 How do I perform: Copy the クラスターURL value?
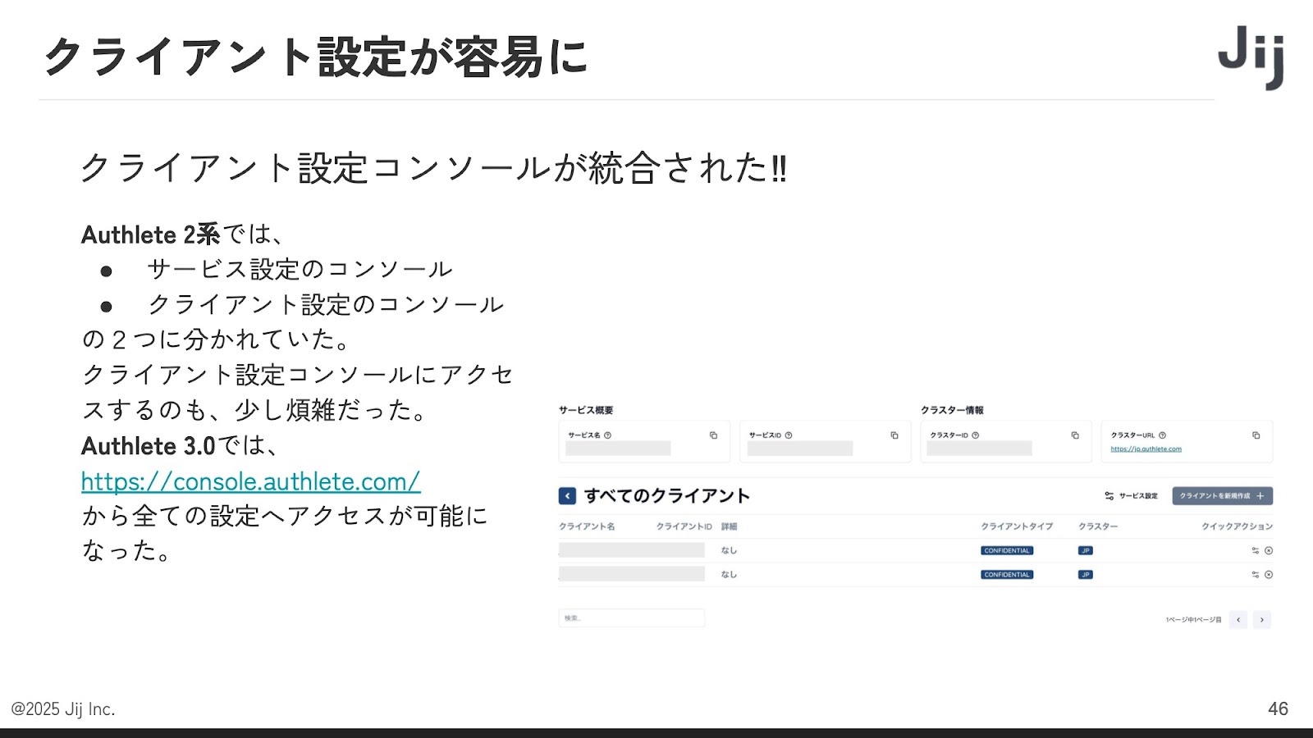[1256, 435]
